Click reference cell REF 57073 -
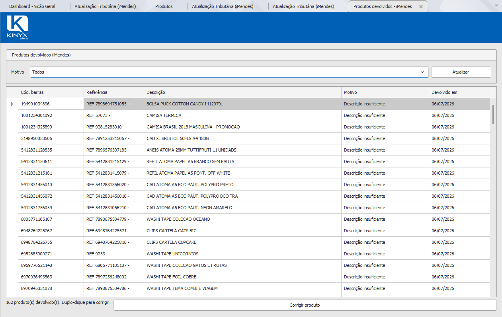 (x=114, y=115)
